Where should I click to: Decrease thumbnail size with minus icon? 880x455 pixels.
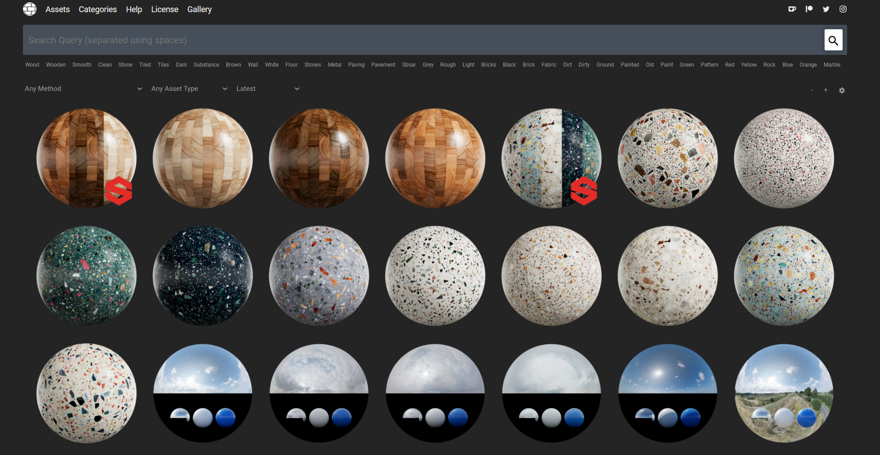point(812,90)
